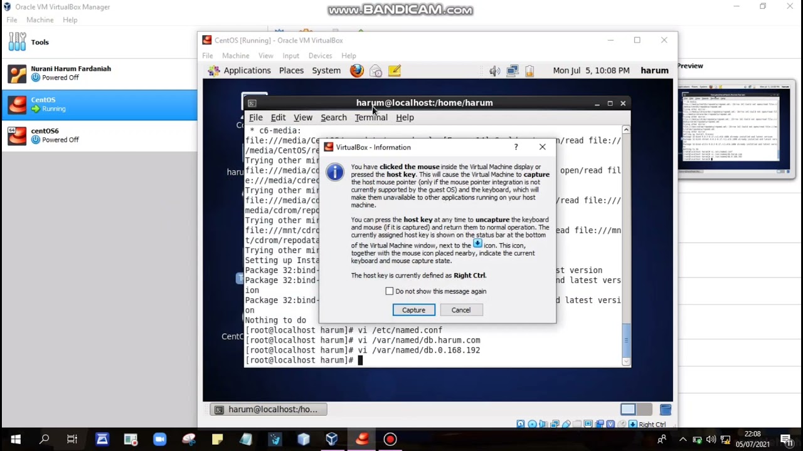
Task: Click the Bandicam record icon on taskbar
Action: (390, 439)
